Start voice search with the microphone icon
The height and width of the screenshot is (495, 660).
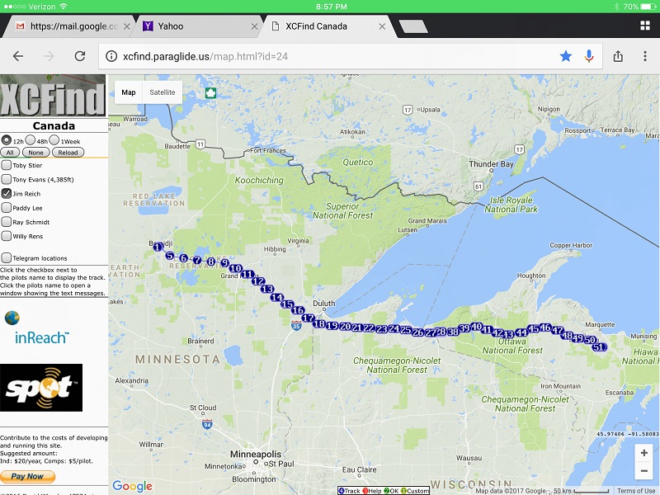click(589, 56)
